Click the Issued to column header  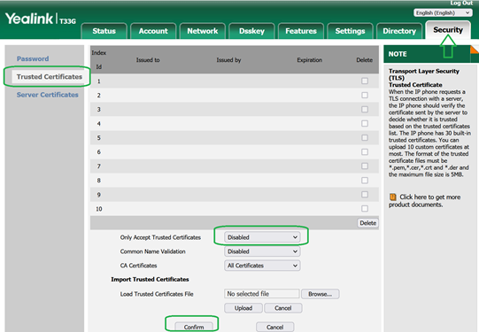pyautogui.click(x=148, y=60)
